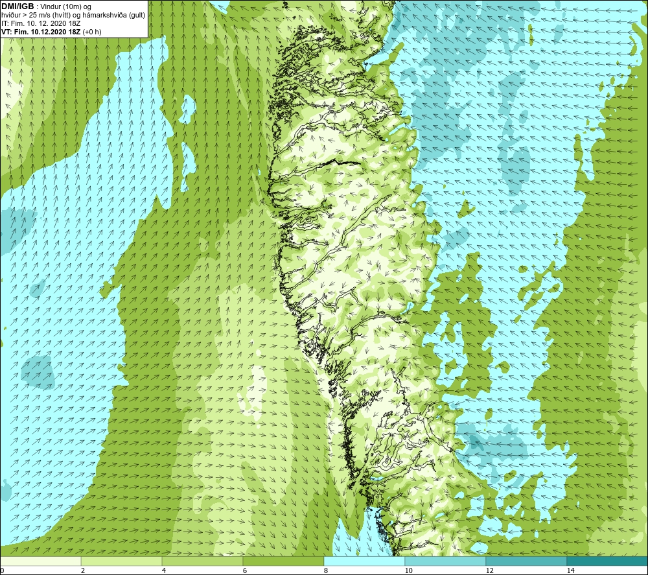Screen dimensions: 648x575
Task: Click the scale label '8'
Action: [326, 570]
